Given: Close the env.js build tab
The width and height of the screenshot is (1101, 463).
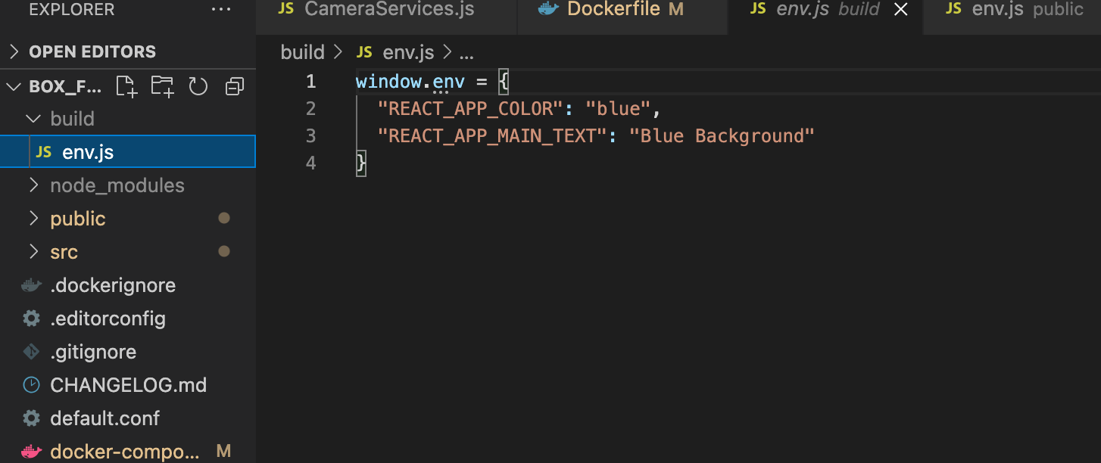Looking at the screenshot, I should (901, 9).
